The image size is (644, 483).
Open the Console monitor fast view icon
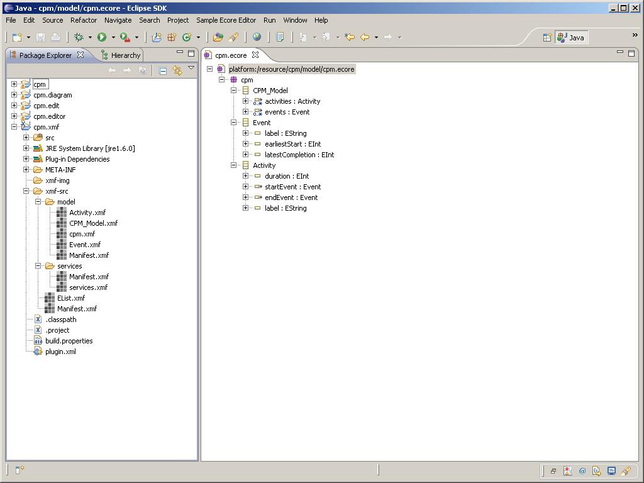pos(611,471)
